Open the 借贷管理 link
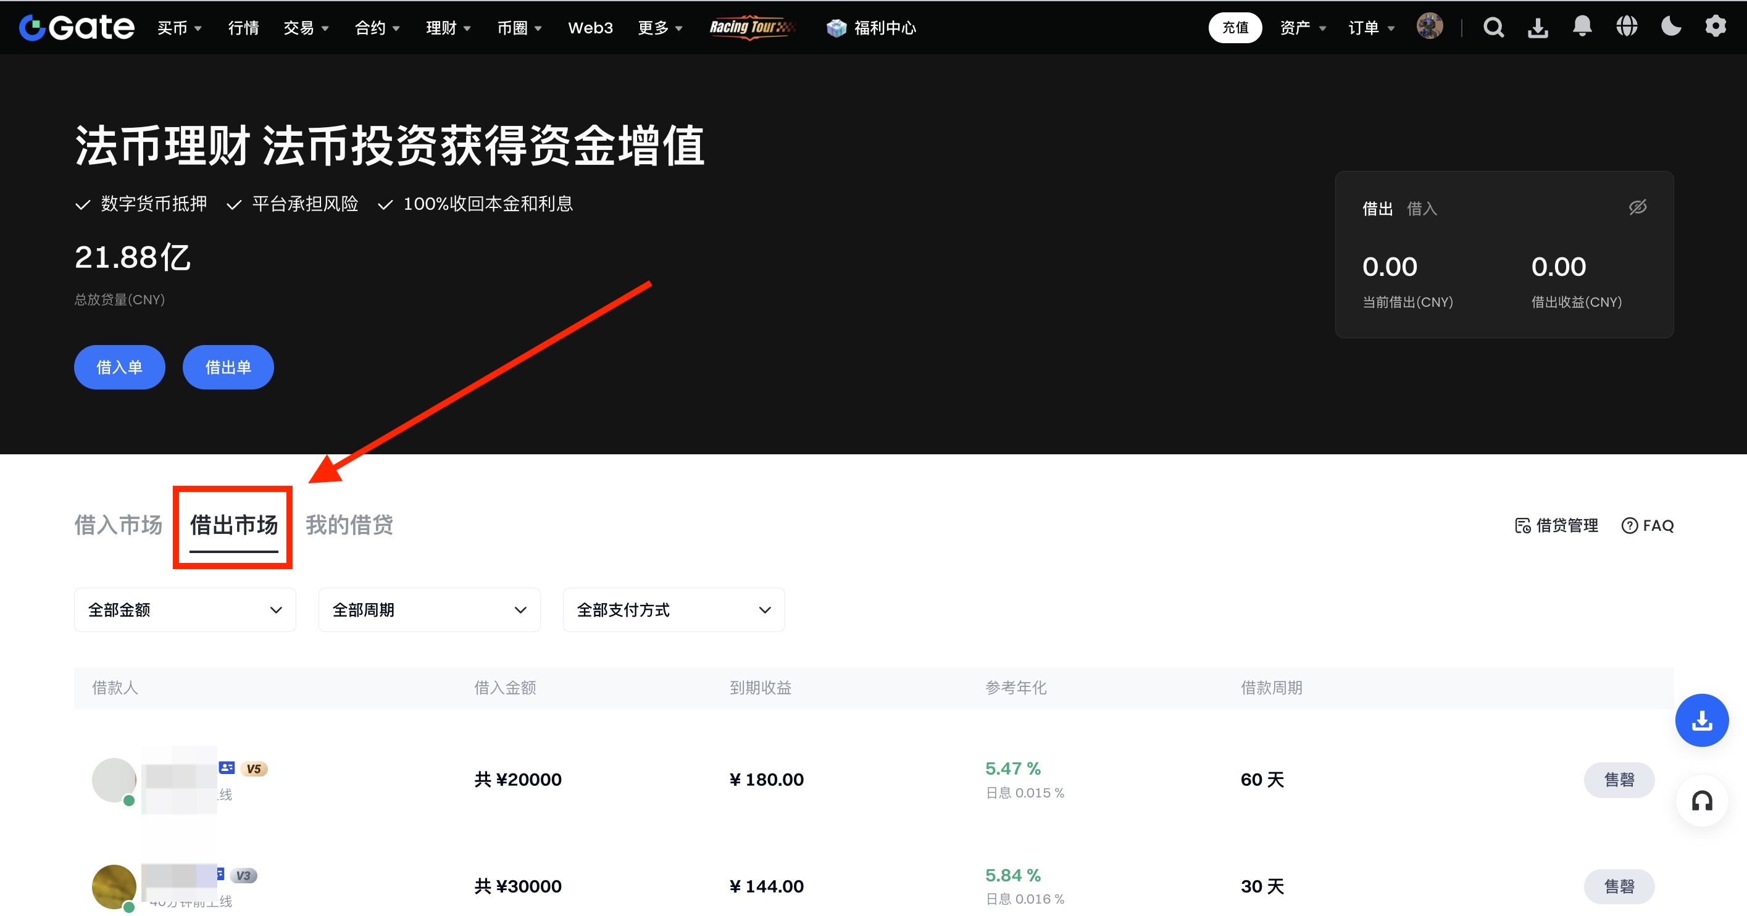Screen dimensions: 1747x916 [1556, 525]
